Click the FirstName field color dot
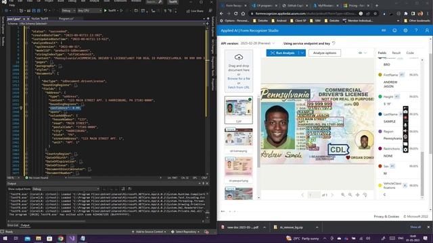The width and height of the screenshot is (433, 243). coord(380,75)
